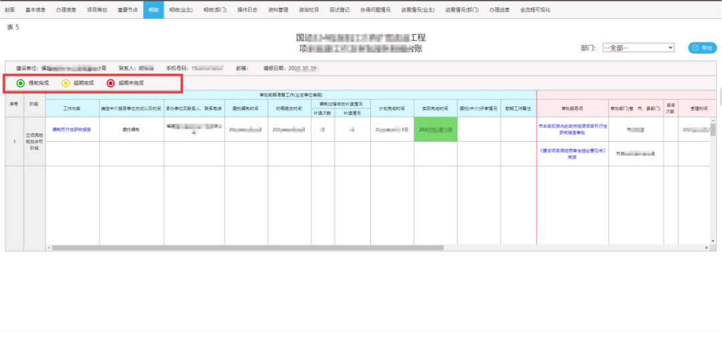Open the 办理信息 tab

(66, 9)
